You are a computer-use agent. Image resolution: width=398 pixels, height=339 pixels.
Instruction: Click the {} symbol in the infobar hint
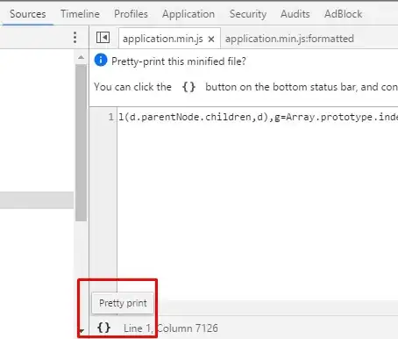pos(188,87)
